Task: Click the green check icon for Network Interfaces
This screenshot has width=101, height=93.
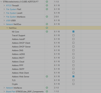Action: click(x=47, y=88)
